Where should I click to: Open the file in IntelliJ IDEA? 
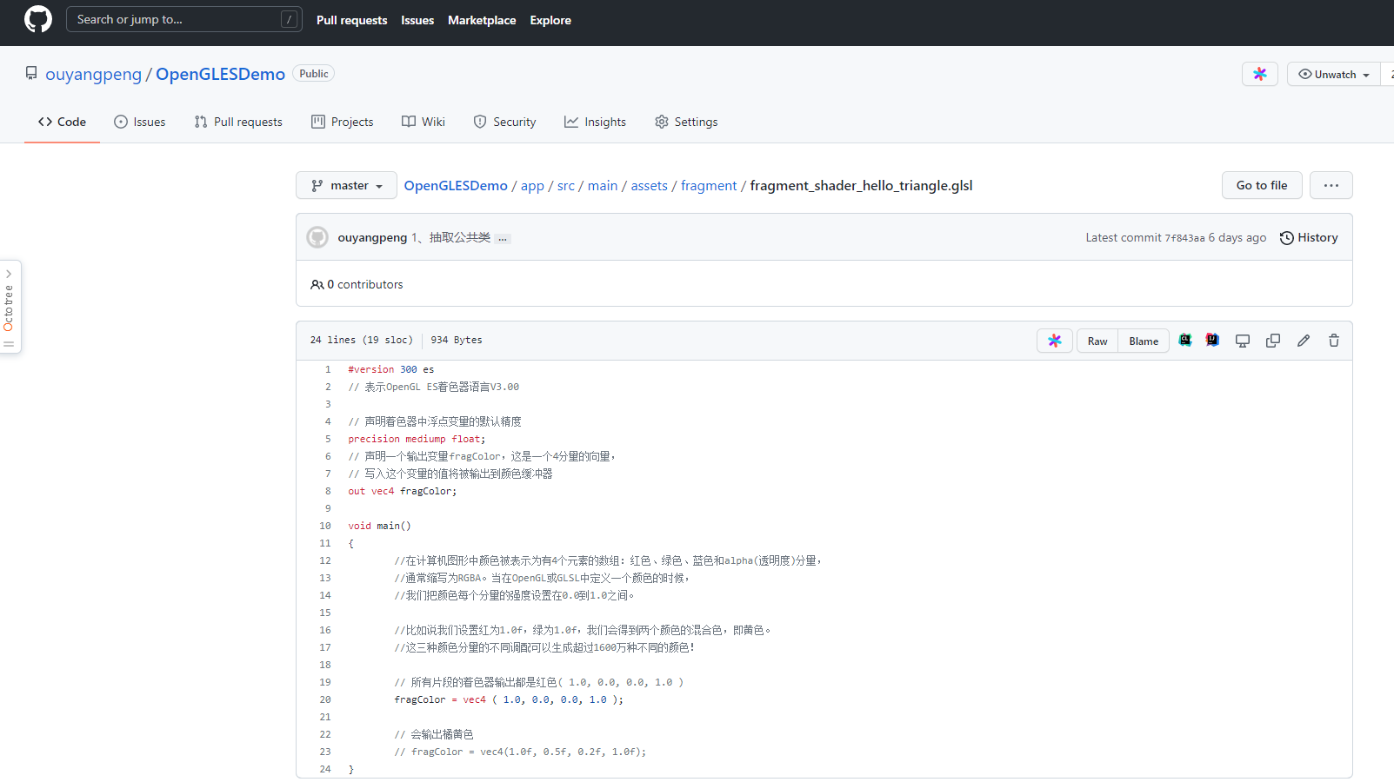click(1211, 341)
